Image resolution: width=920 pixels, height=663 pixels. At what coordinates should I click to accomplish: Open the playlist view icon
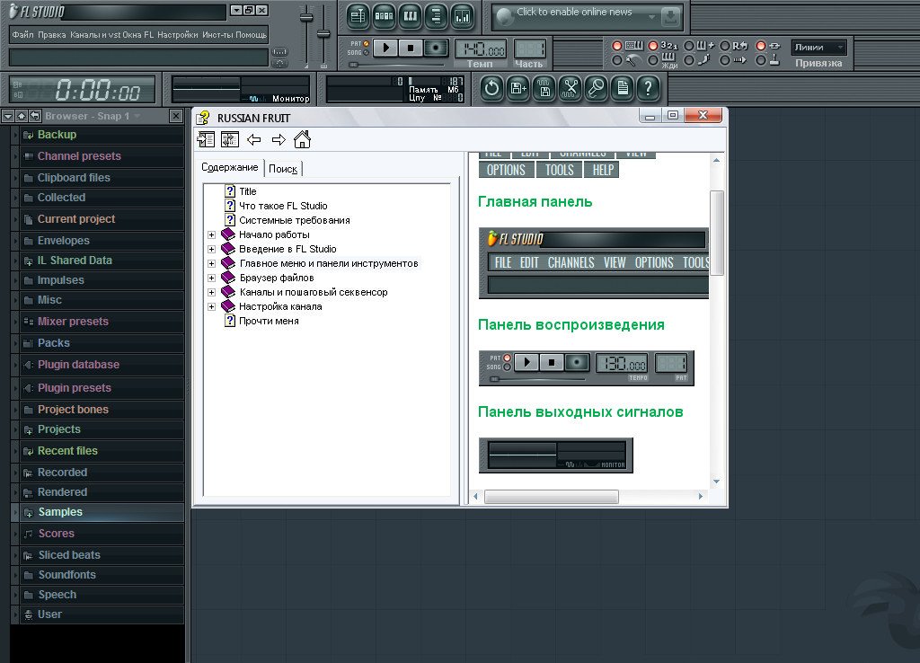pyautogui.click(x=358, y=15)
